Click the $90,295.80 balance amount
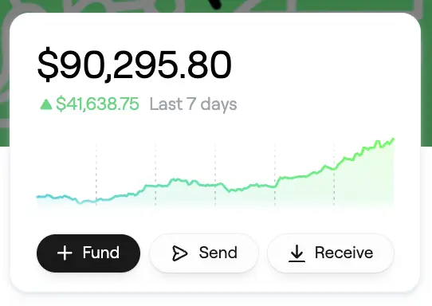This screenshot has height=306, width=432. 134,65
